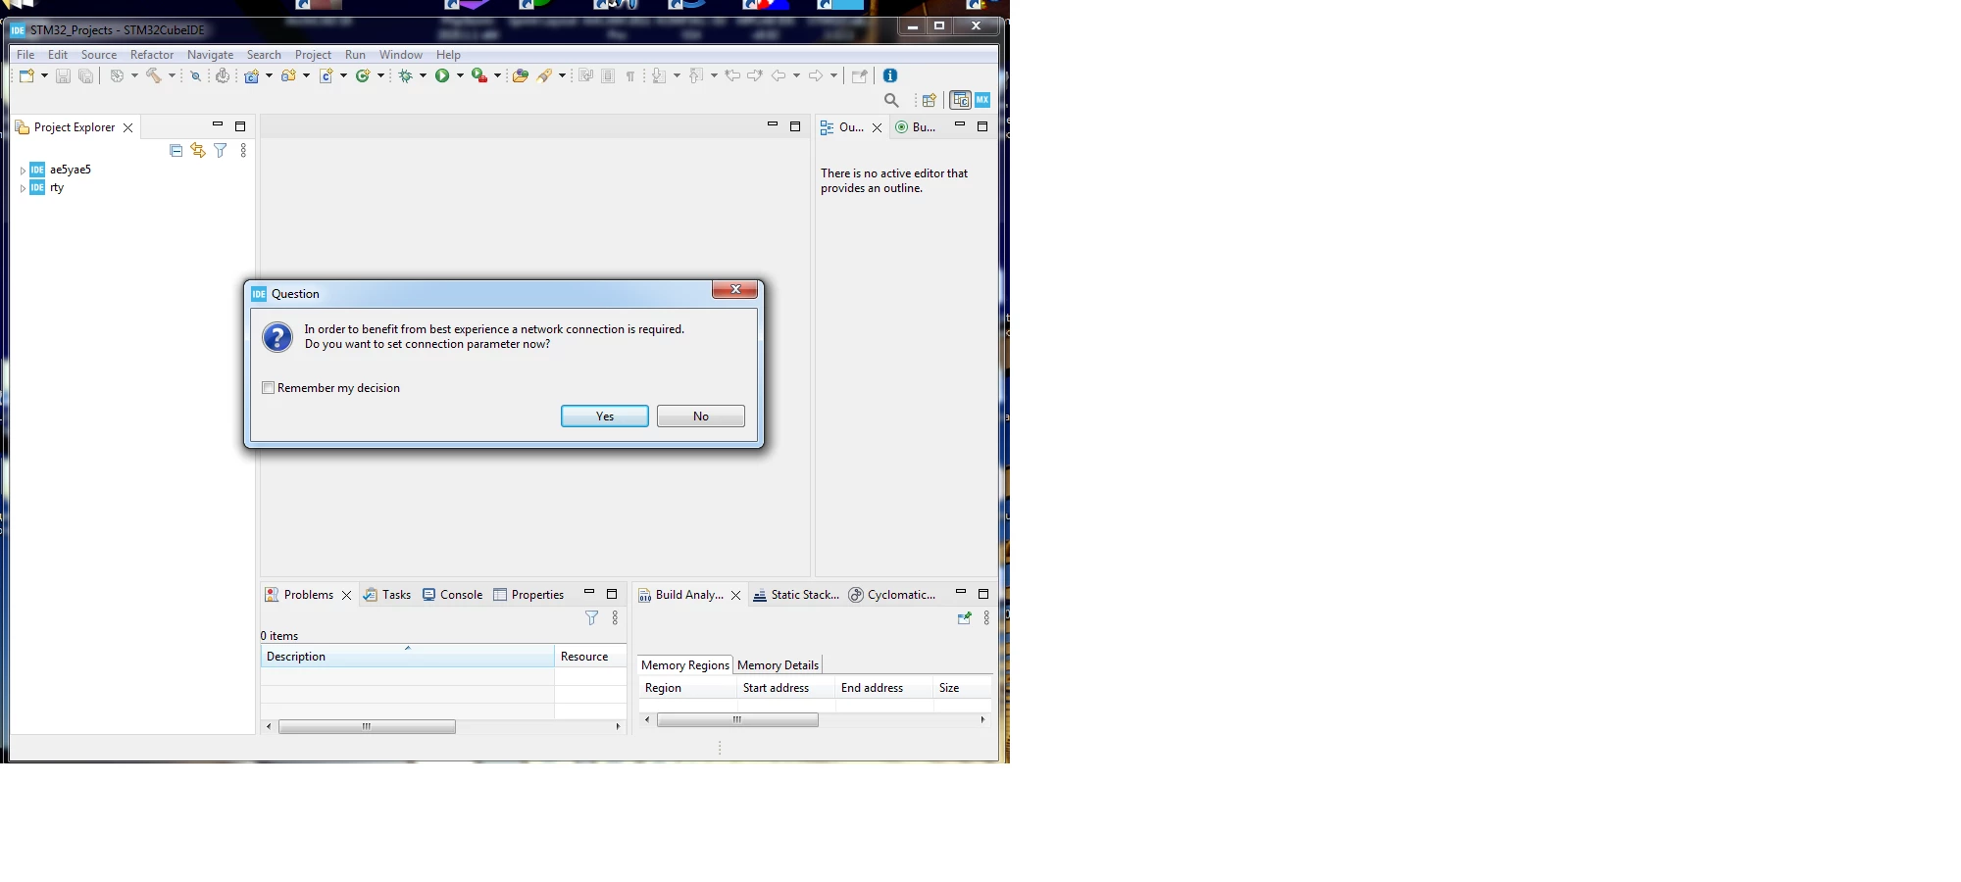Click Build Analyzer export icon
The height and width of the screenshot is (882, 1961).
(964, 617)
